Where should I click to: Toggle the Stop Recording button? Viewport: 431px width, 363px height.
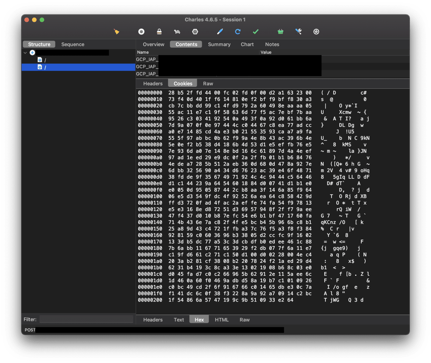click(x=142, y=32)
